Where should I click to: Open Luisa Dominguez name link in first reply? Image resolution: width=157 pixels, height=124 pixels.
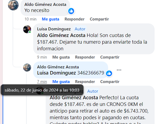point(54,29)
